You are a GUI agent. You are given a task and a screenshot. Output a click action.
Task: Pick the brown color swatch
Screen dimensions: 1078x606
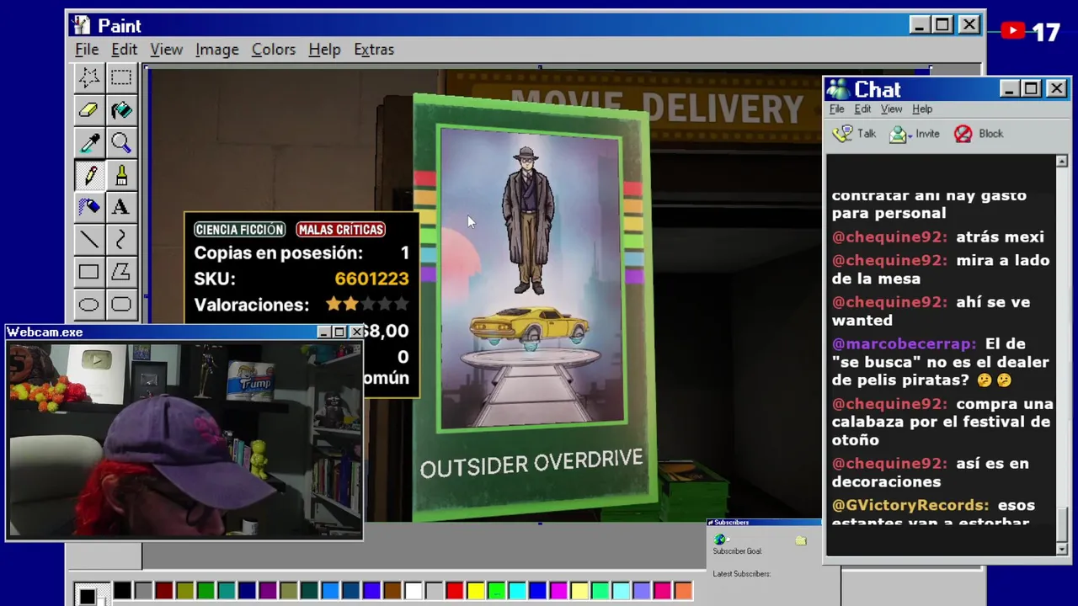[392, 591]
